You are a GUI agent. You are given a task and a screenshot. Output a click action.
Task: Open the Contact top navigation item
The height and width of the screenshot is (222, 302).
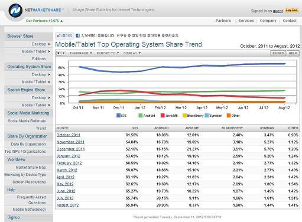[290, 21]
